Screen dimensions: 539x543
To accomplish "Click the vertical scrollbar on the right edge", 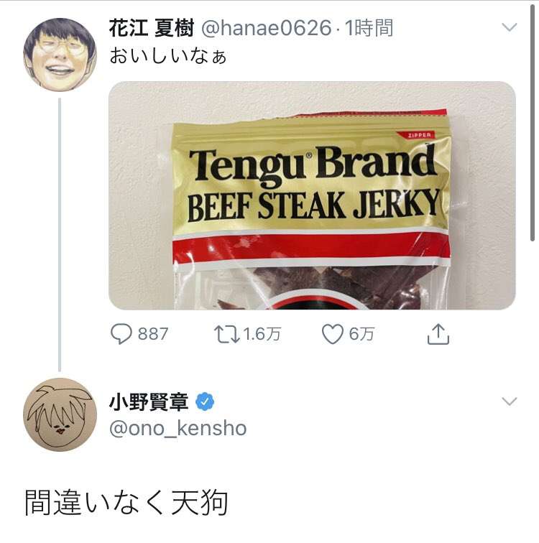I will point(533,123).
